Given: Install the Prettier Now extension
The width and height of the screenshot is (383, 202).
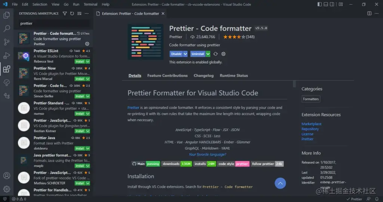Looking at the screenshot, I should 80,79.
